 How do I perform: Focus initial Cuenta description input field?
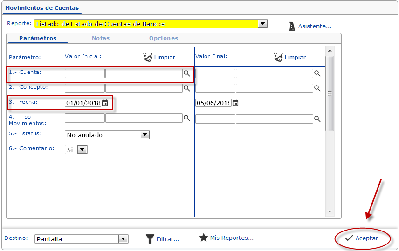click(x=144, y=73)
